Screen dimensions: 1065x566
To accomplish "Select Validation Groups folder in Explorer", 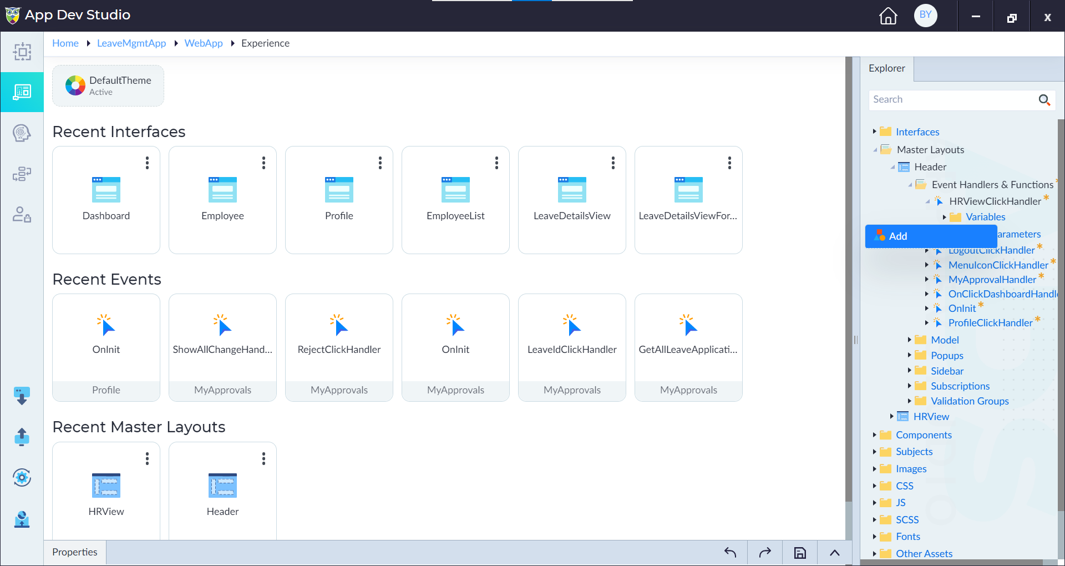I will [x=970, y=401].
